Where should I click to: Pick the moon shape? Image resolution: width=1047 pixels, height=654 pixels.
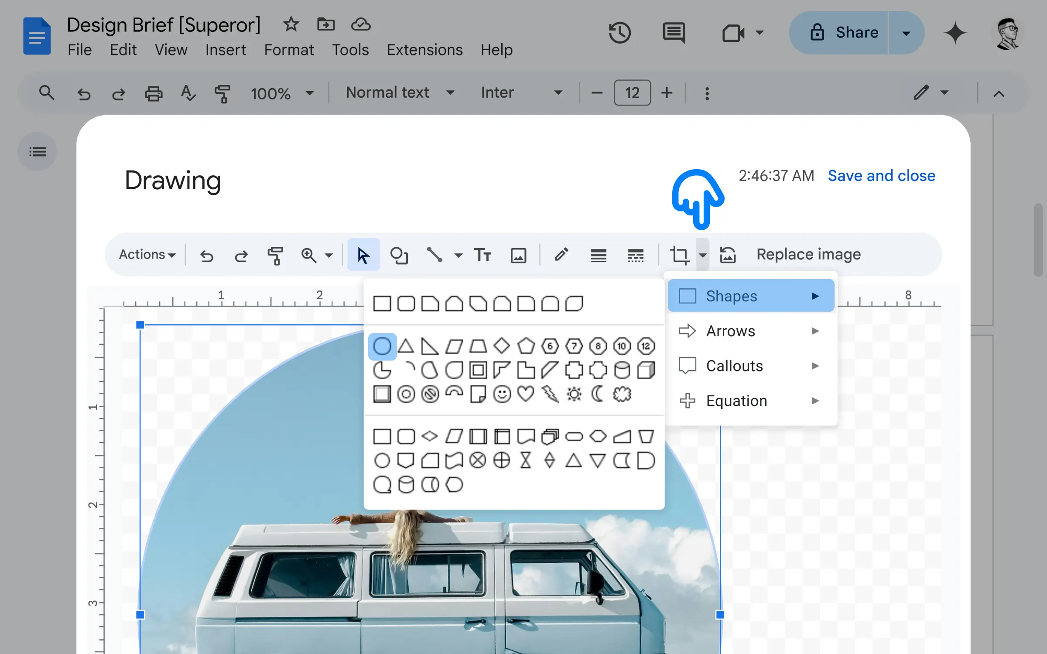click(x=598, y=394)
